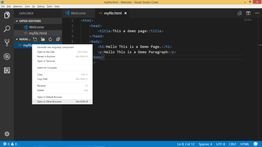262x147 pixels.
Task: Open the View menu
Action: coord(27,6)
